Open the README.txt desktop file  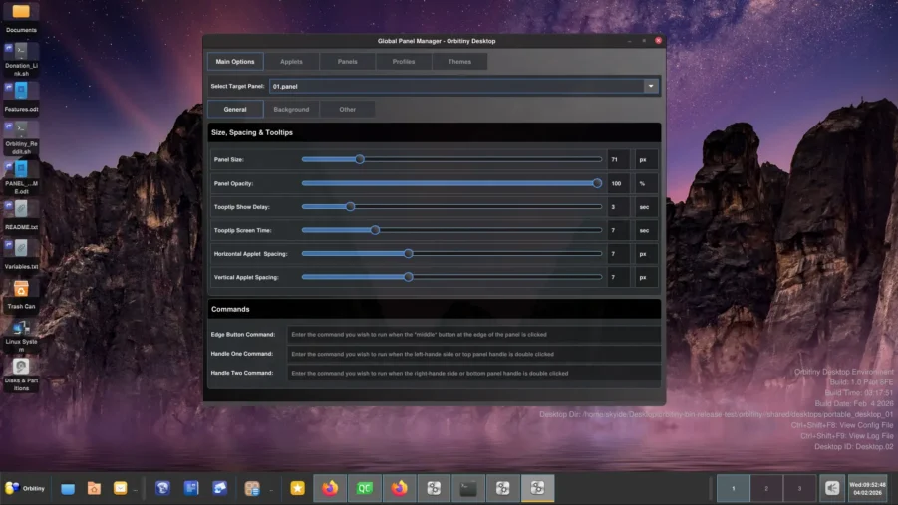(x=21, y=210)
